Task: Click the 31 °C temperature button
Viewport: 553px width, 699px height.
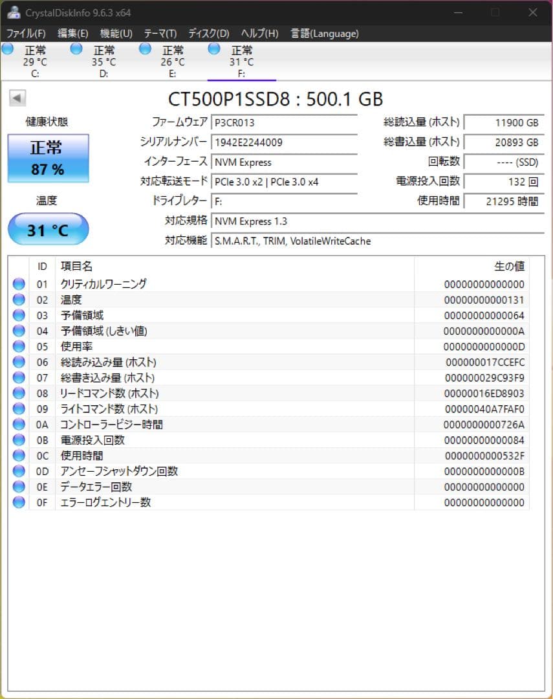Action: [x=48, y=229]
